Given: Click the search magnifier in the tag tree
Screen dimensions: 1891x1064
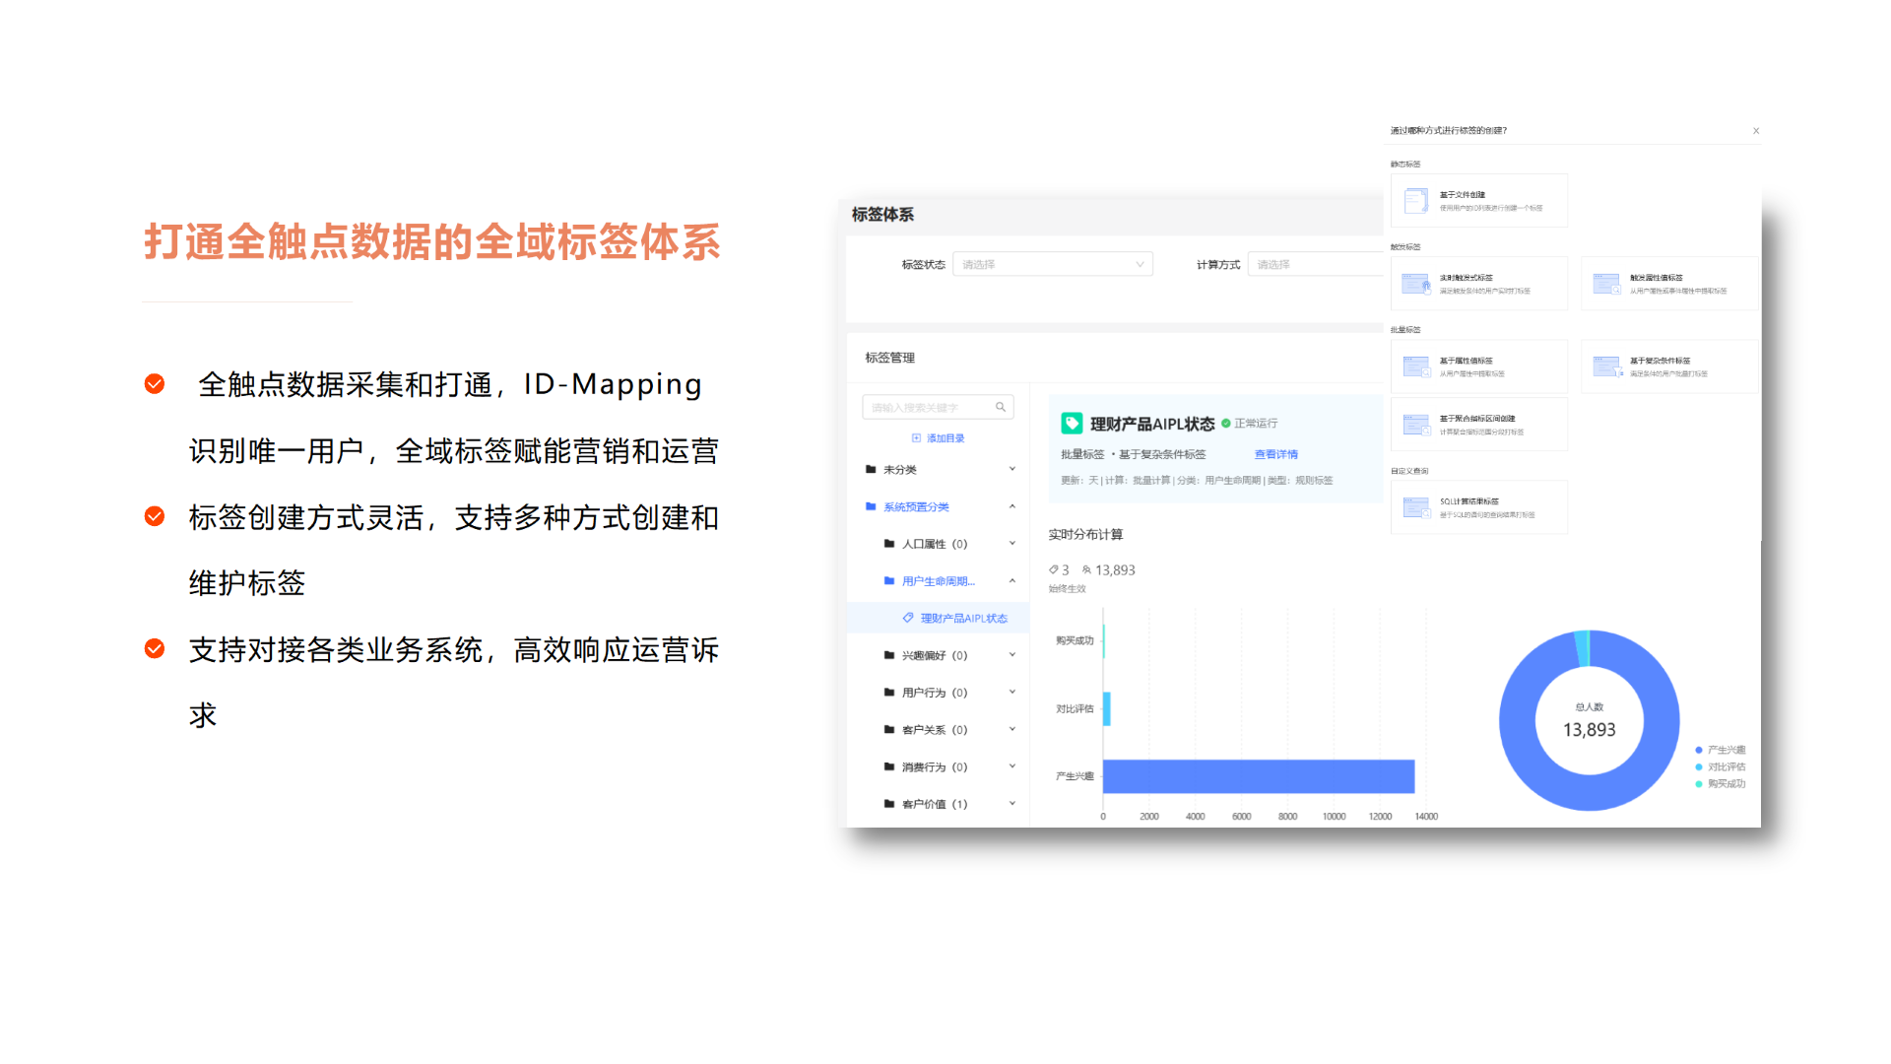Looking at the screenshot, I should [x=1001, y=407].
